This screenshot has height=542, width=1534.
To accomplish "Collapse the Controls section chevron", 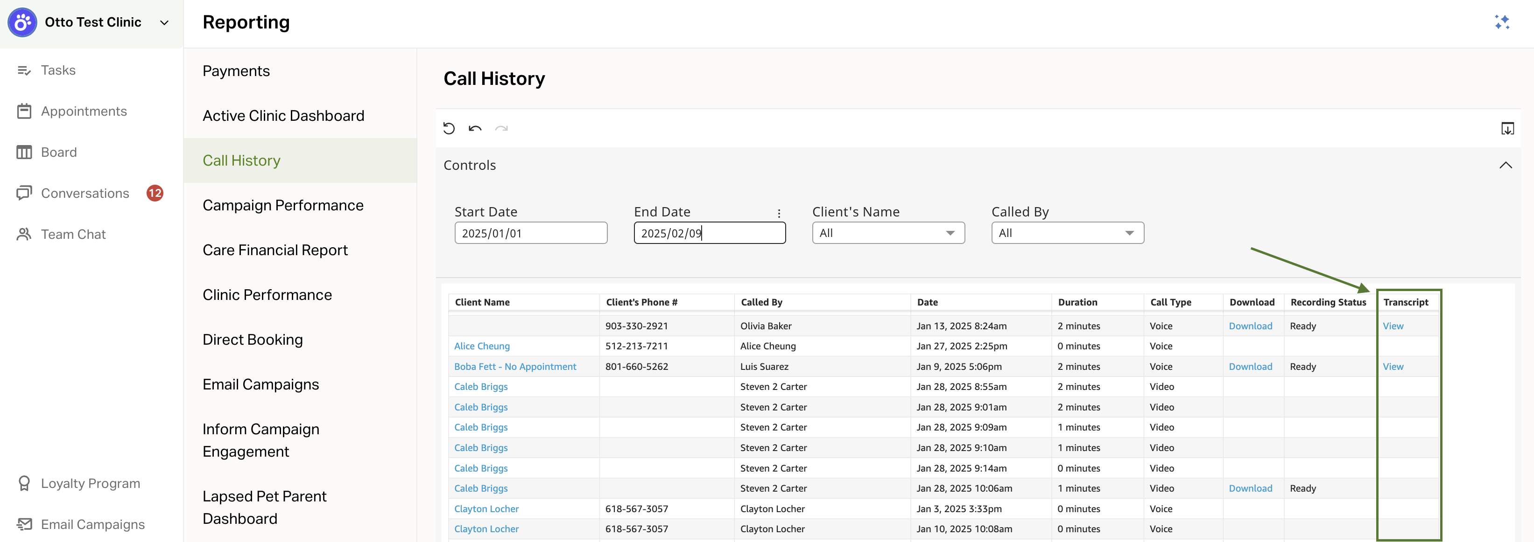I will [x=1506, y=165].
